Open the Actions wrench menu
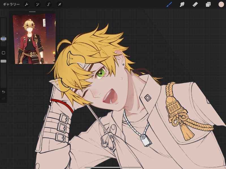This screenshot has height=169, width=226. tap(27, 5)
